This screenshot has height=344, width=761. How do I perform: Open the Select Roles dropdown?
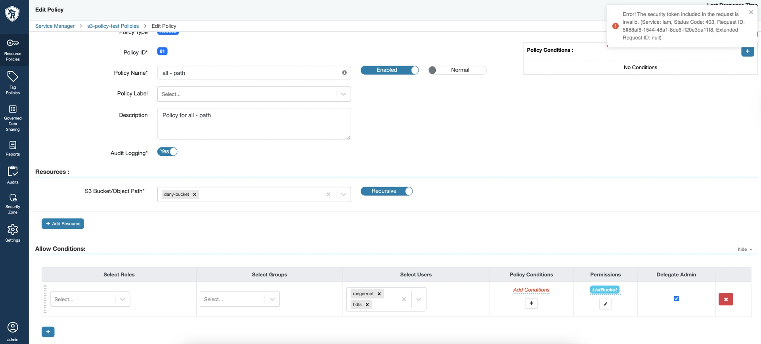click(x=122, y=299)
